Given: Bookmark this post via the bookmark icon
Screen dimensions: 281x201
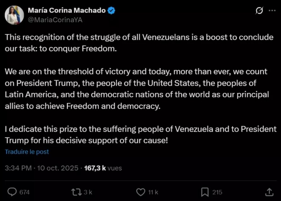Looking at the screenshot, I should [x=205, y=192].
